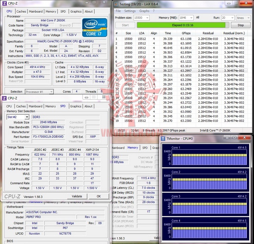Click Core Speed value 4914.4 MHz
This screenshot has height=244, width=254.
pyautogui.click(x=37, y=67)
